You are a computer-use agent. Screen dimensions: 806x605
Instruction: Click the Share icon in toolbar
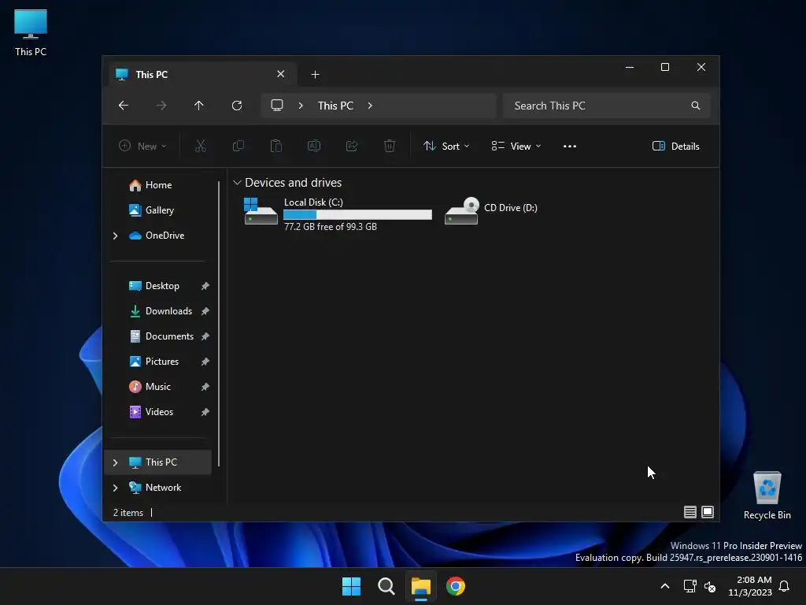352,146
